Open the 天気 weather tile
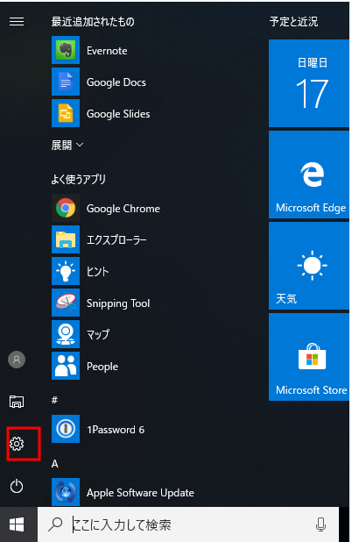The height and width of the screenshot is (542, 352). (309, 266)
